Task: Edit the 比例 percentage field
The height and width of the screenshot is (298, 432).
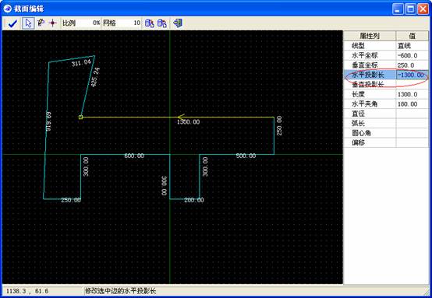Action: [88, 23]
